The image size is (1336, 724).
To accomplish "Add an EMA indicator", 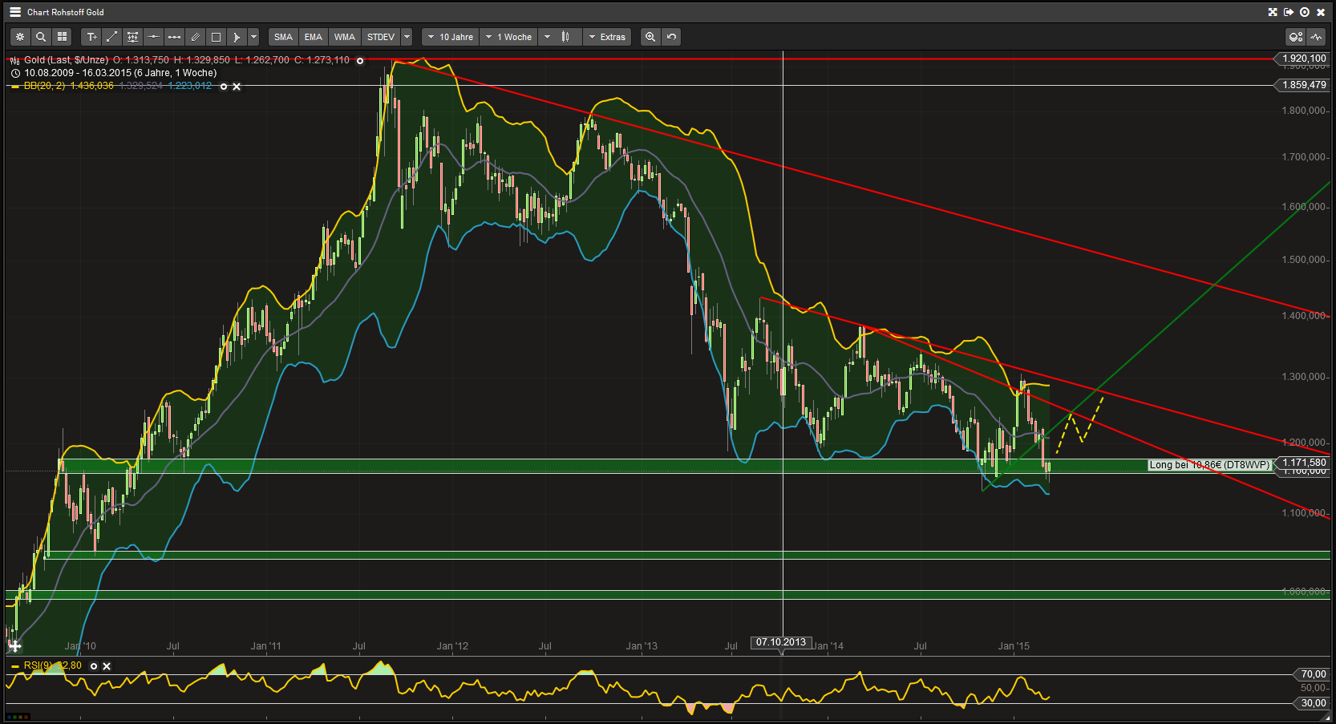I will 313,37.
